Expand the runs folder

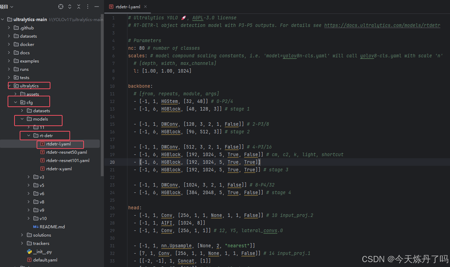click(9, 69)
